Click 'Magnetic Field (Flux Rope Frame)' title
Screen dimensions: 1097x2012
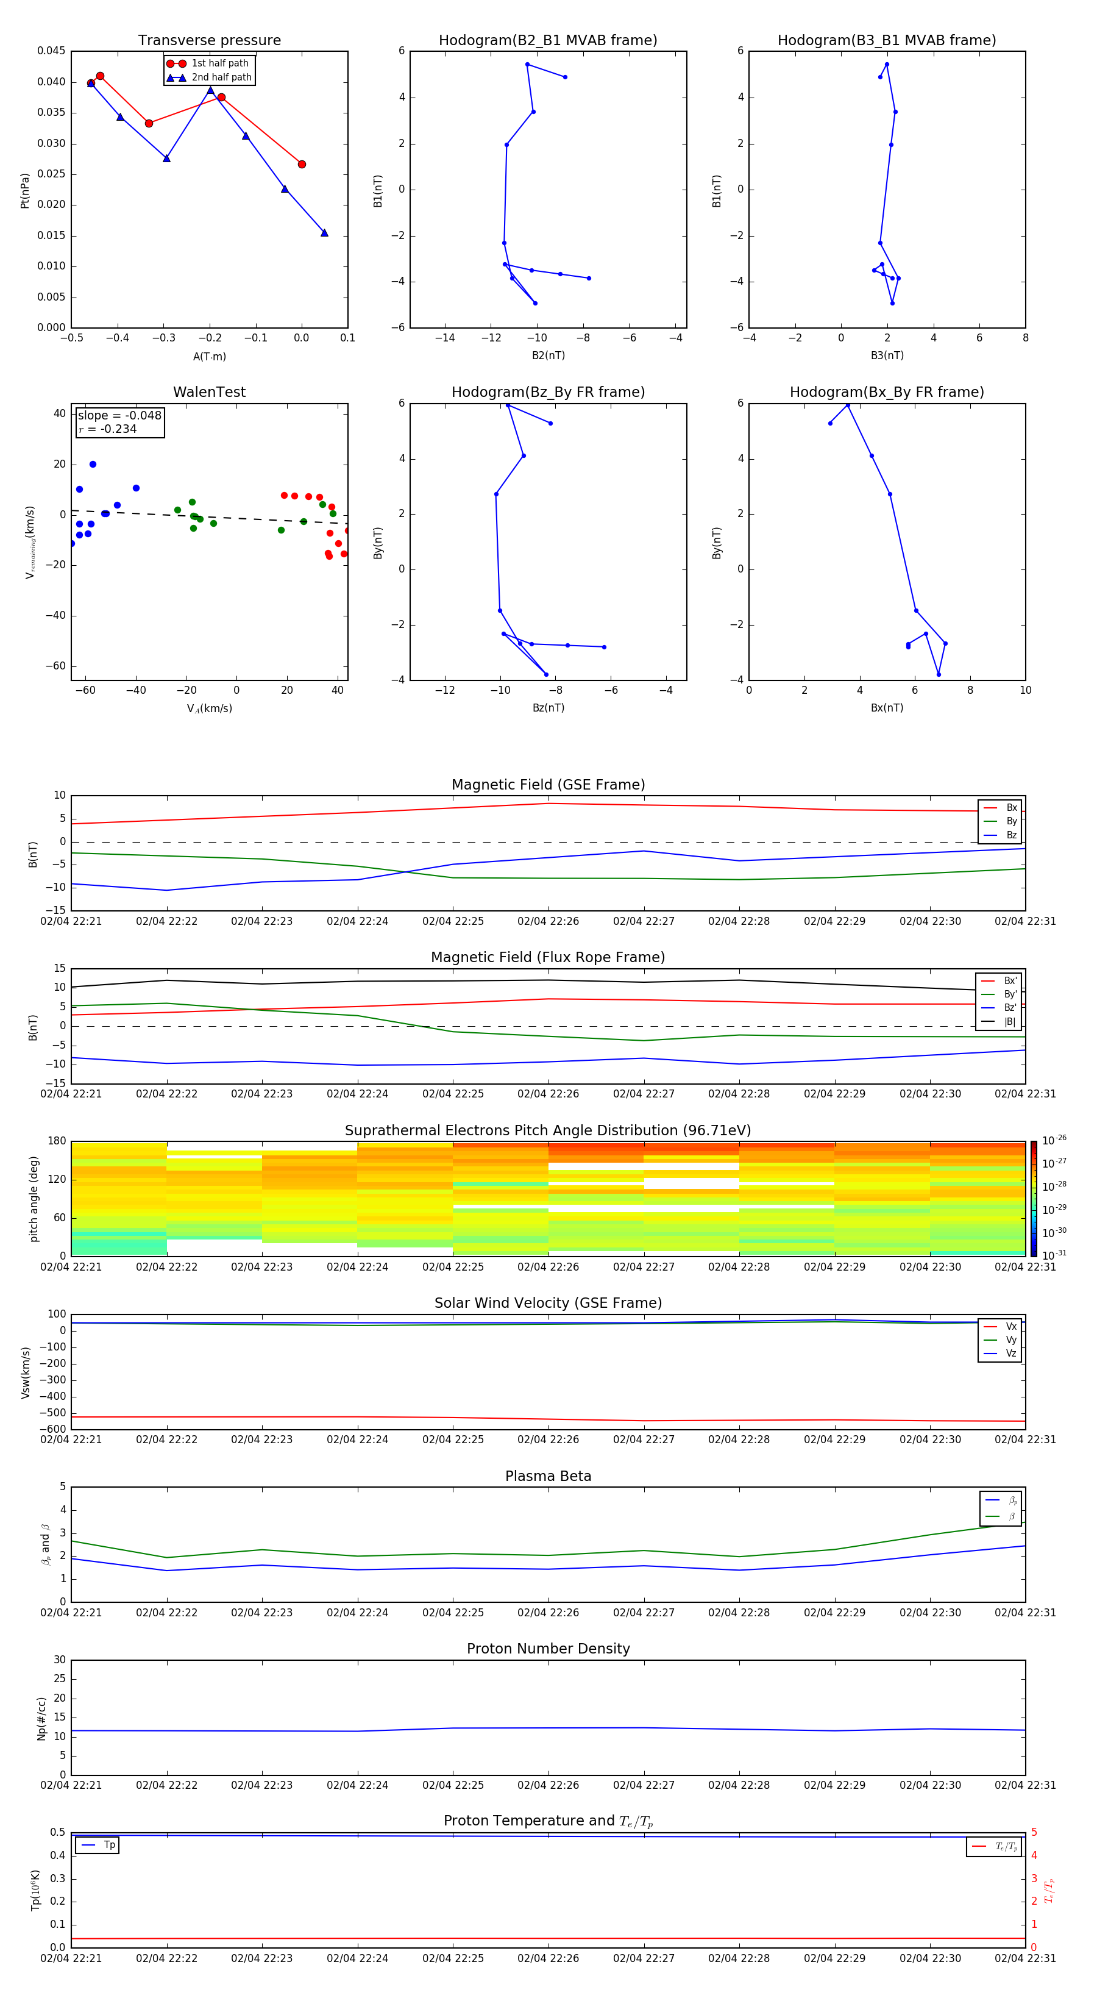(548, 958)
